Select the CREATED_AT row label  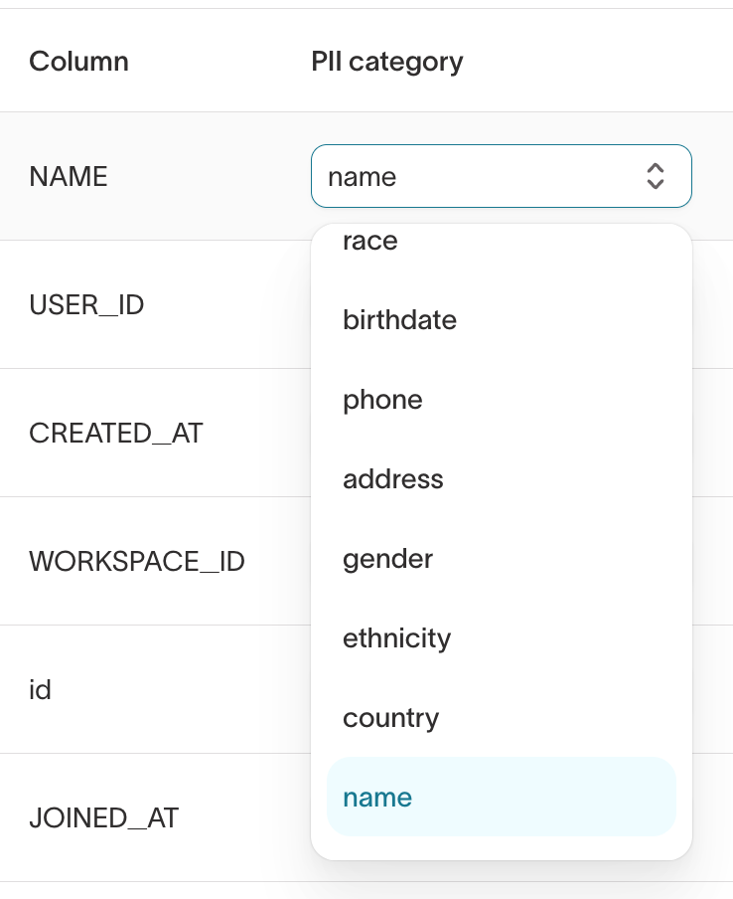click(115, 434)
